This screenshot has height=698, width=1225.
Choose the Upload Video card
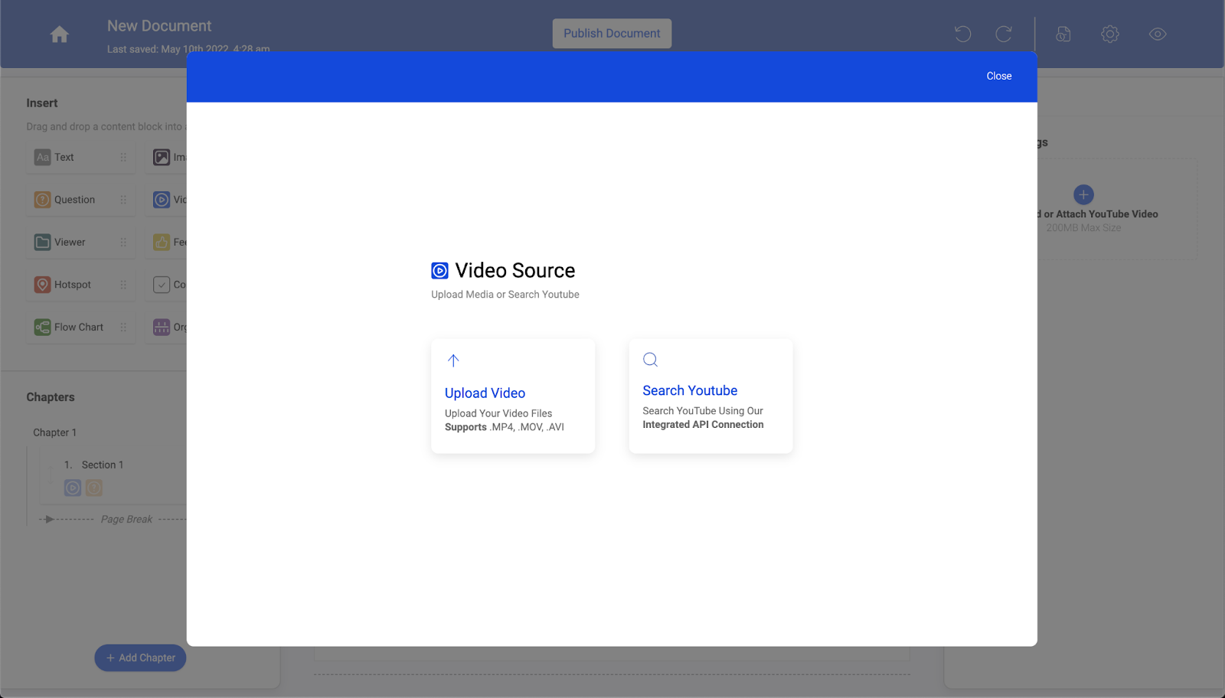513,396
